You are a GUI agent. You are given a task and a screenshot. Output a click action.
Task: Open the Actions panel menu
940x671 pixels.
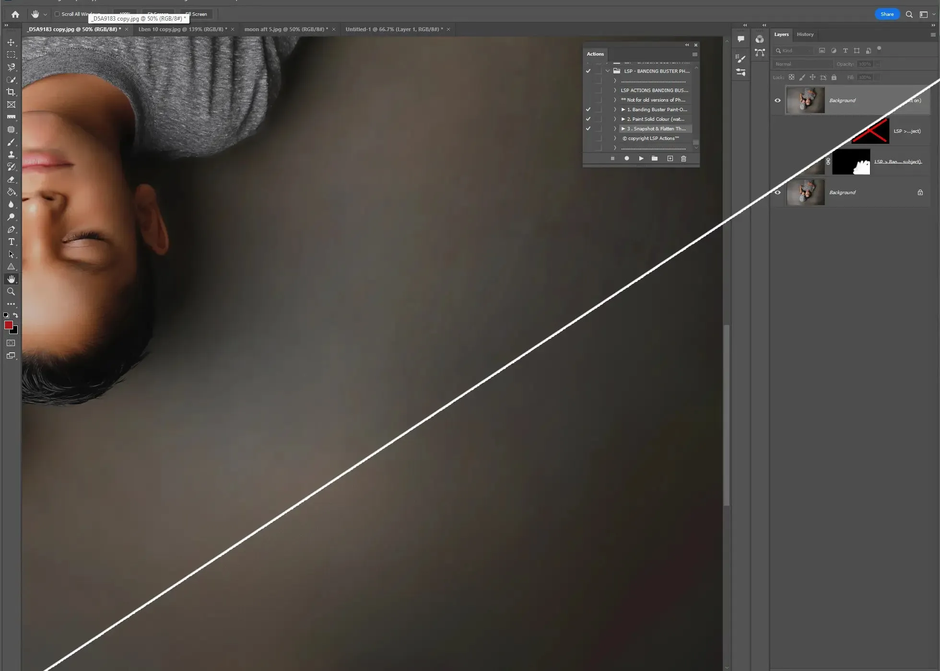[694, 54]
